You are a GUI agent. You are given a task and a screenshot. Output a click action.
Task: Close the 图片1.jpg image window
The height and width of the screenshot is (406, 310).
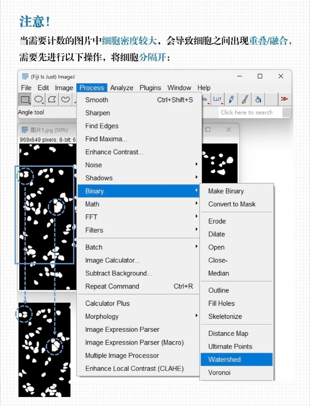tap(229, 130)
